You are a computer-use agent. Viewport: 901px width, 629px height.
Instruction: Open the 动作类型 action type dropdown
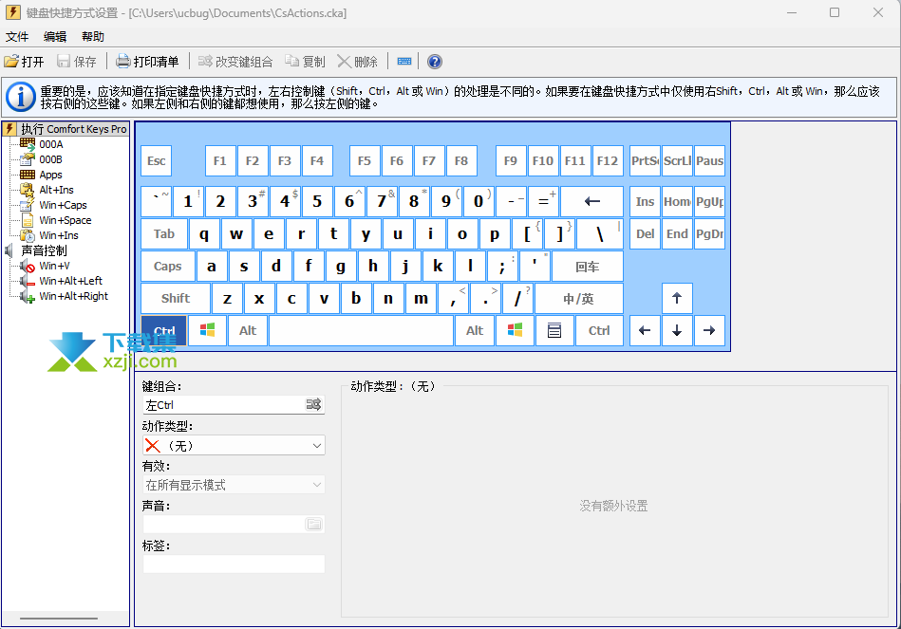click(x=234, y=446)
